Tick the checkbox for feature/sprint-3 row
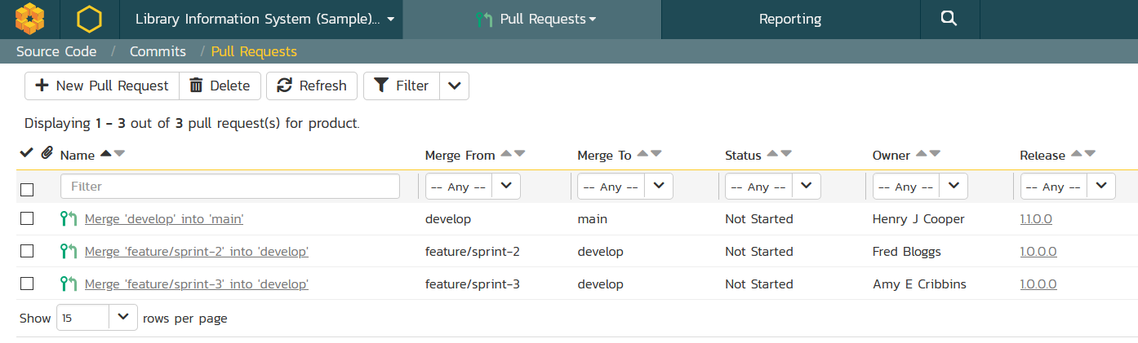This screenshot has height=343, width=1138. pos(27,284)
